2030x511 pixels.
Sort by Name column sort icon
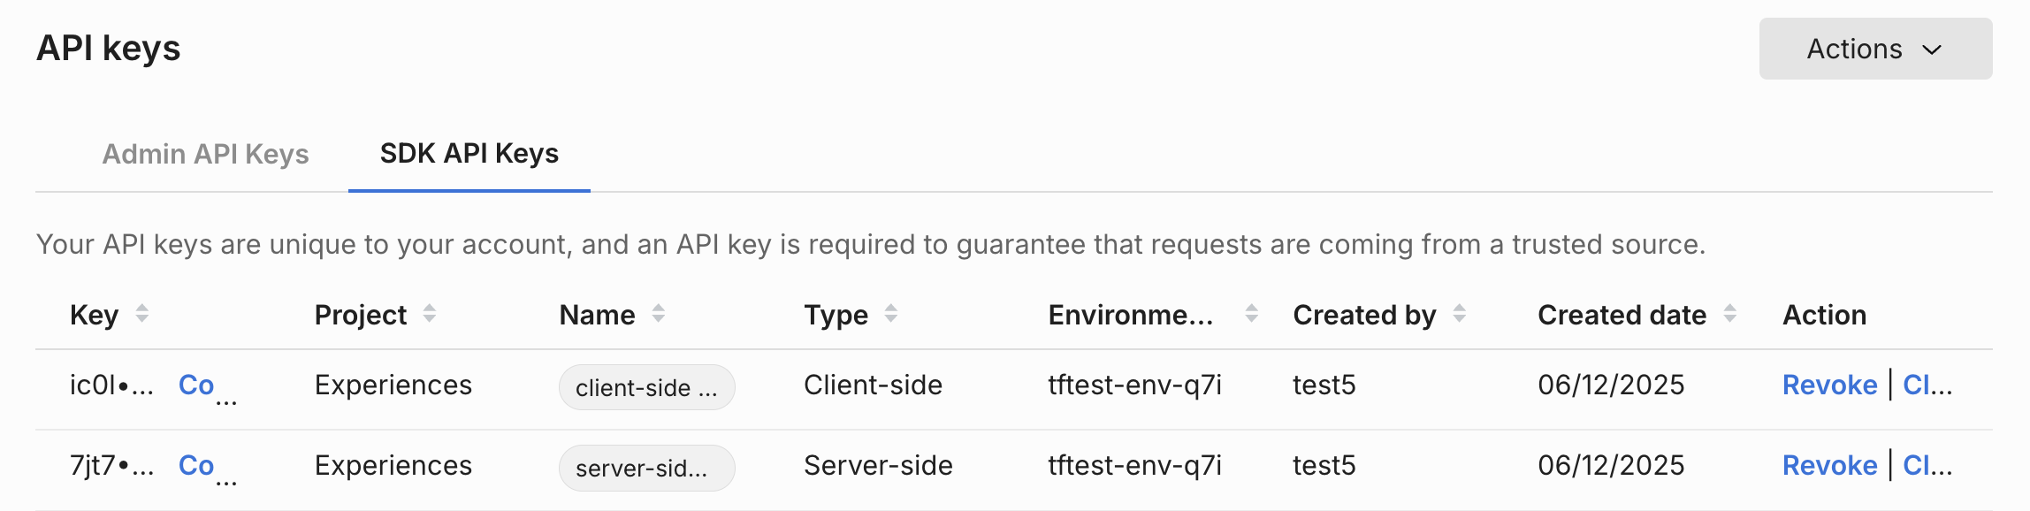coord(658,314)
